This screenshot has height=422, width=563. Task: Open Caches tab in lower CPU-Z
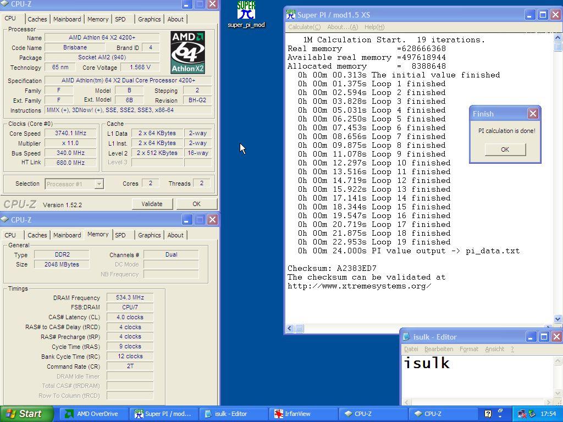tap(37, 235)
